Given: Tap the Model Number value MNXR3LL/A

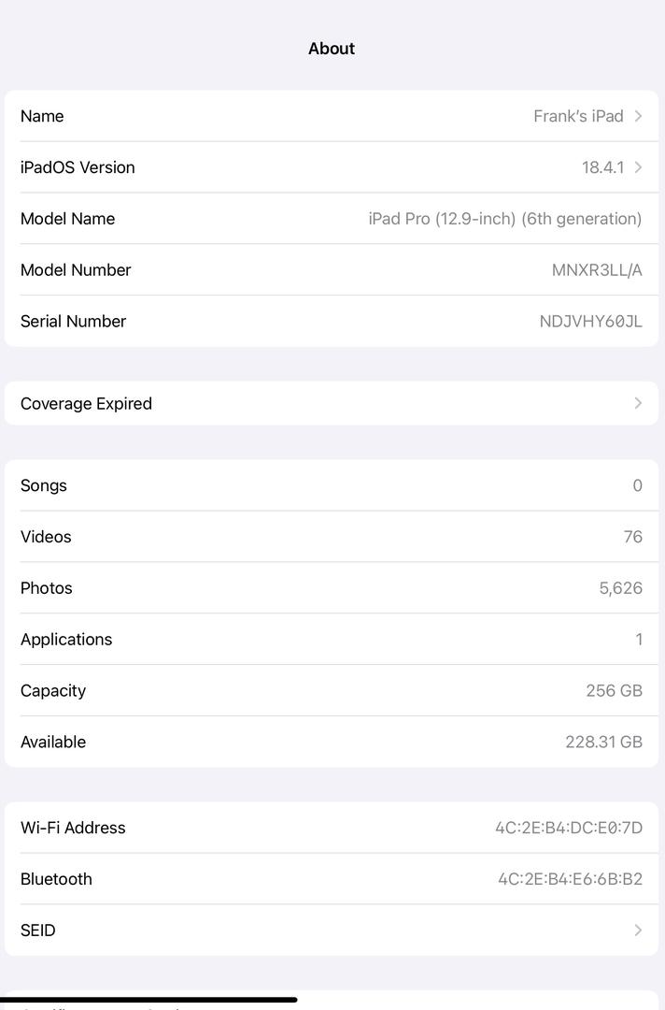Looking at the screenshot, I should (x=597, y=270).
